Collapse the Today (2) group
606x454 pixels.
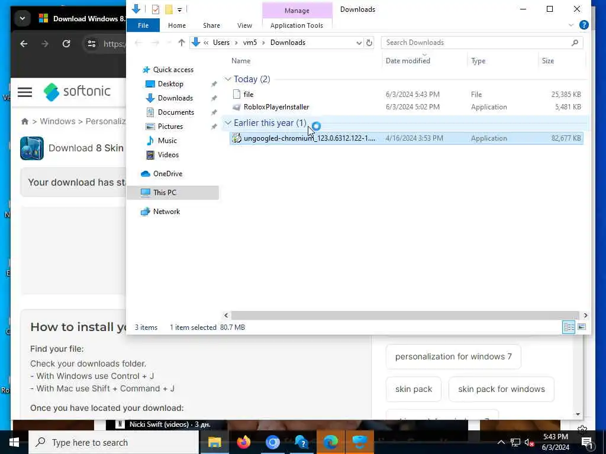228,79
